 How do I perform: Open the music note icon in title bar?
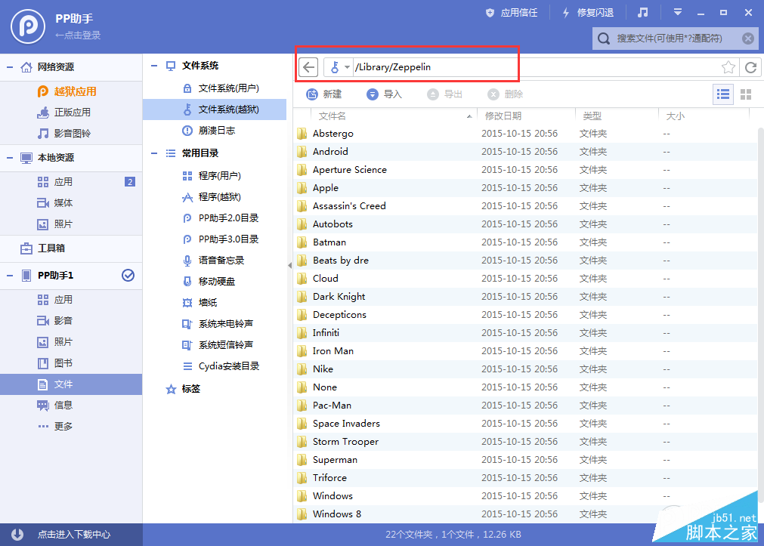point(643,13)
